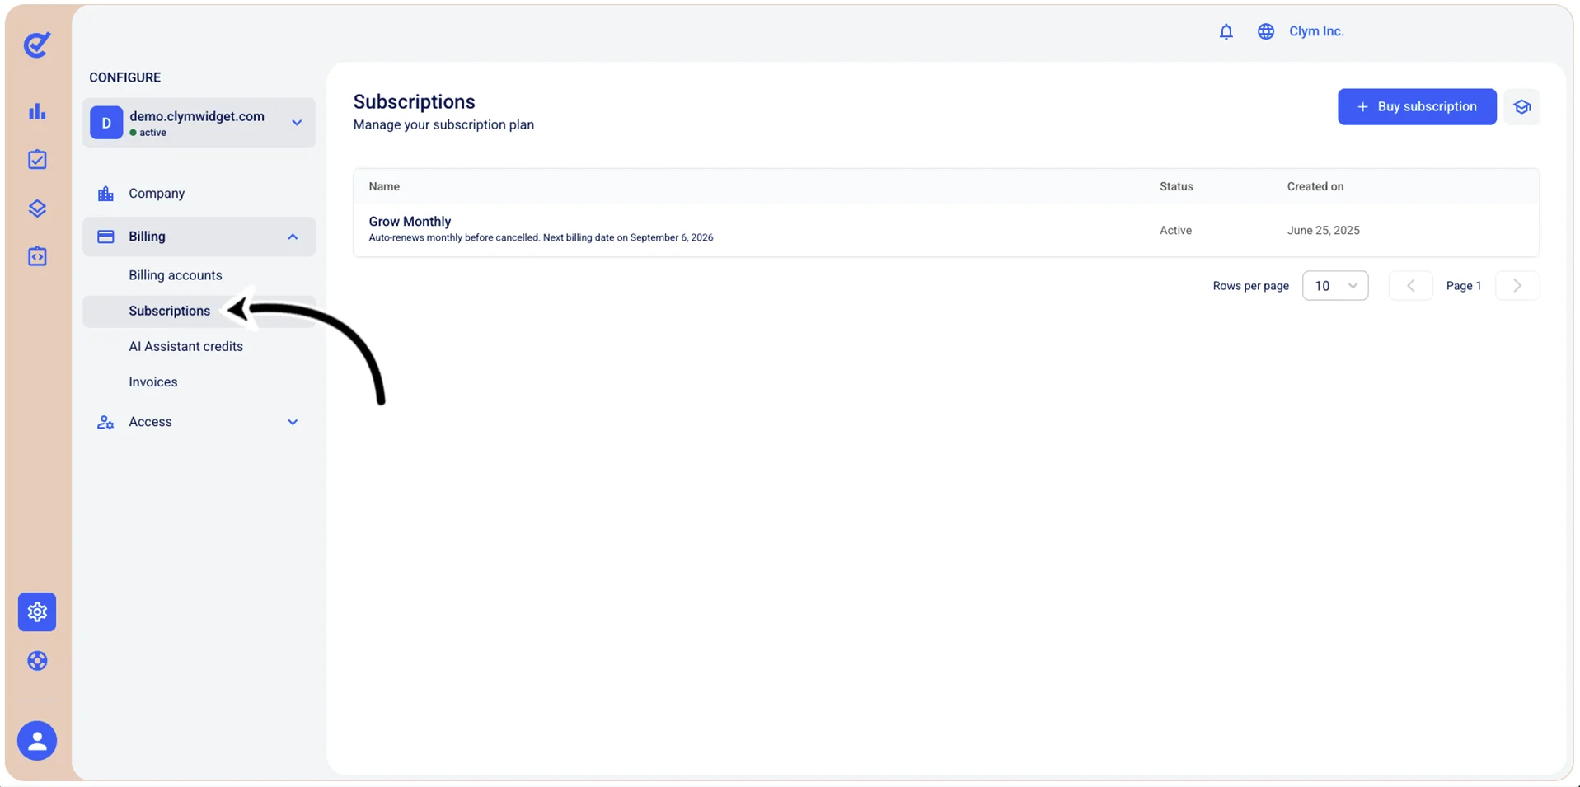Collapse the Billing section chevron
This screenshot has height=787, width=1580.
coord(293,237)
